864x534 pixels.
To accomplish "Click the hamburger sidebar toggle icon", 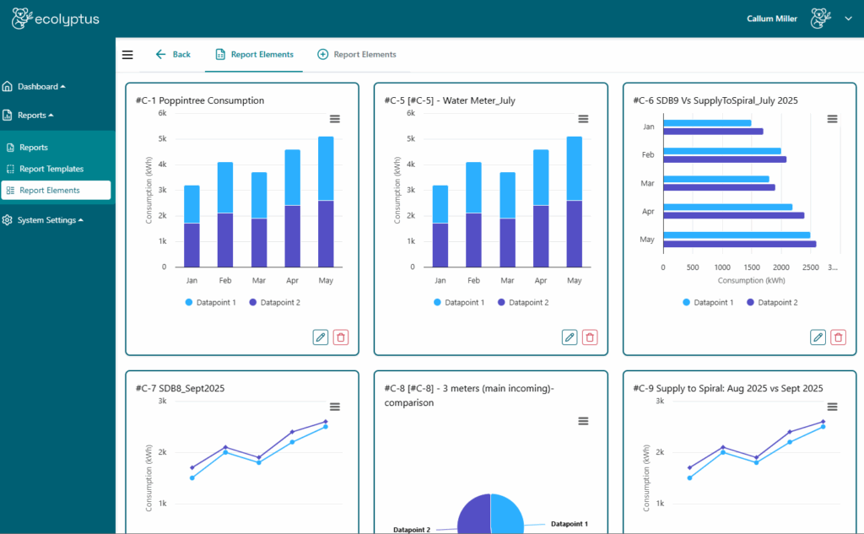I will [x=127, y=55].
